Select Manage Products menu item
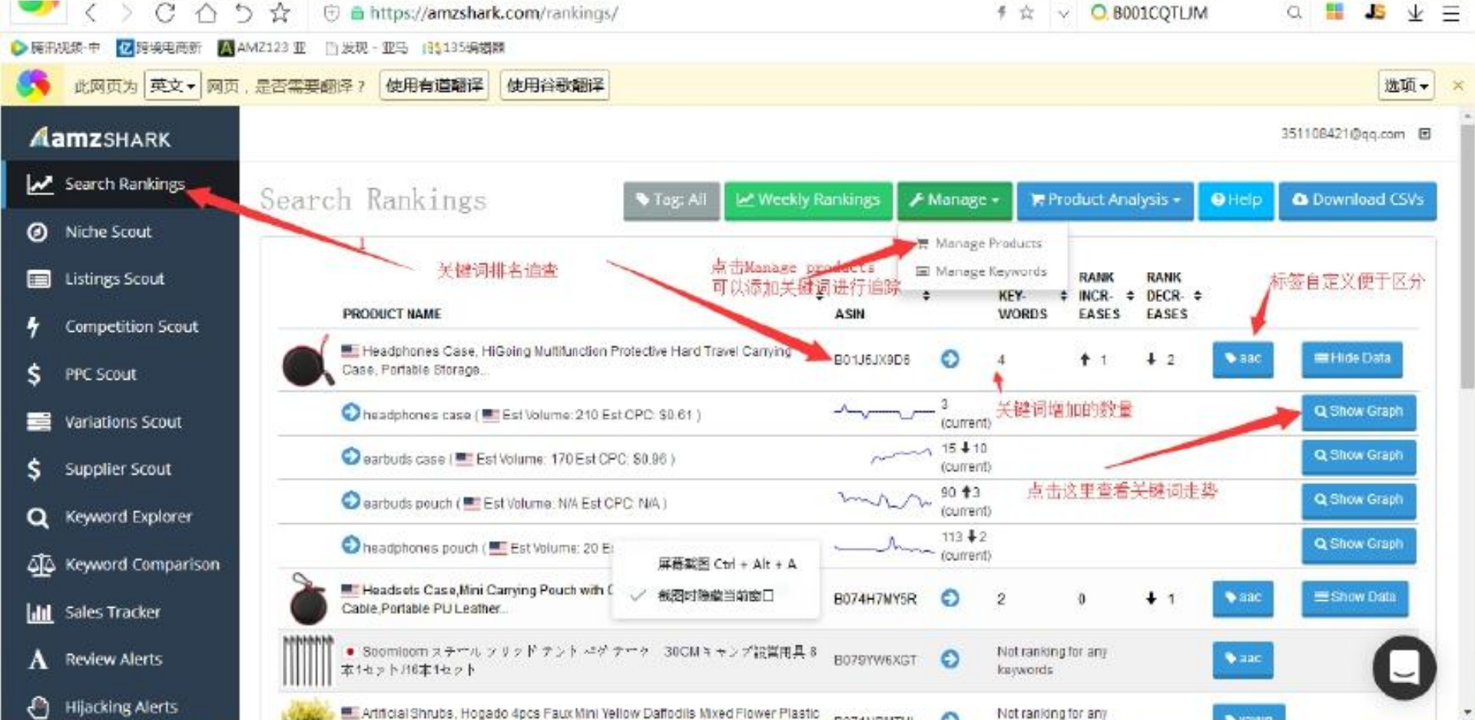The width and height of the screenshot is (1475, 720). (x=979, y=244)
